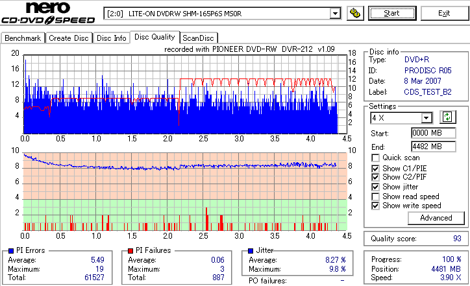
Task: Click the Speed value 3.90 X
Action: point(451,278)
